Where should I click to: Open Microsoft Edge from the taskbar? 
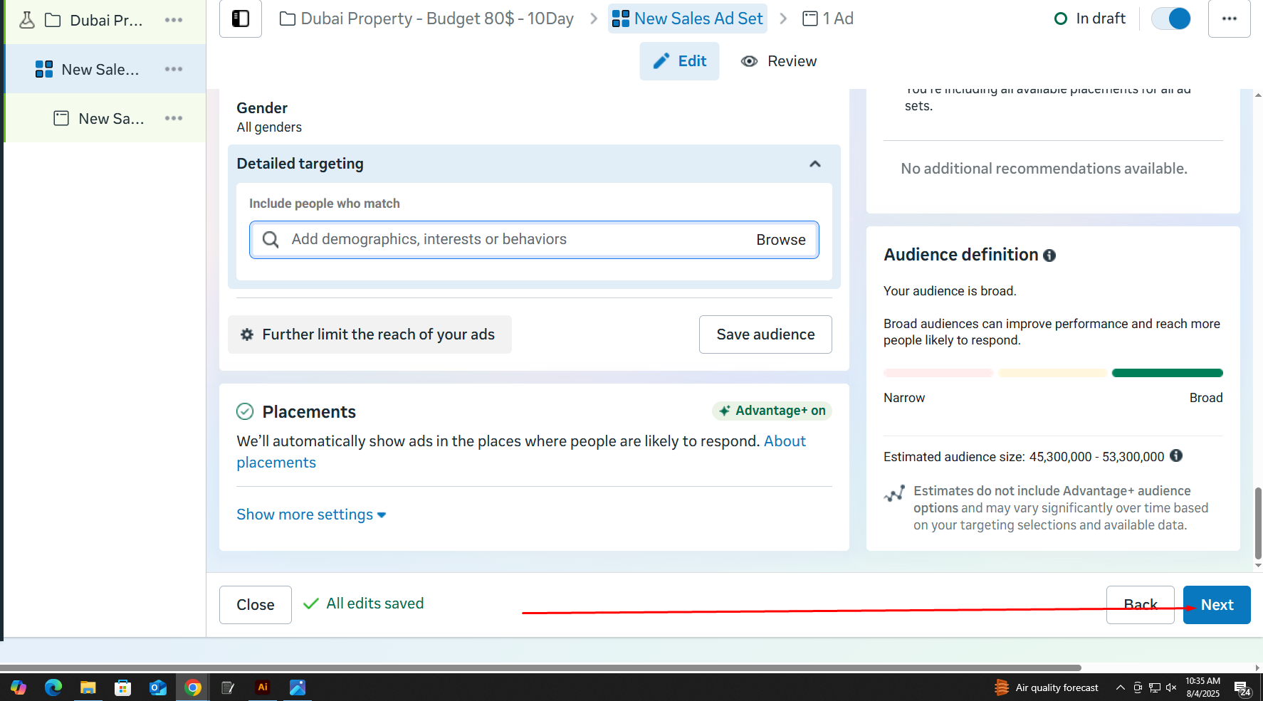tap(53, 687)
